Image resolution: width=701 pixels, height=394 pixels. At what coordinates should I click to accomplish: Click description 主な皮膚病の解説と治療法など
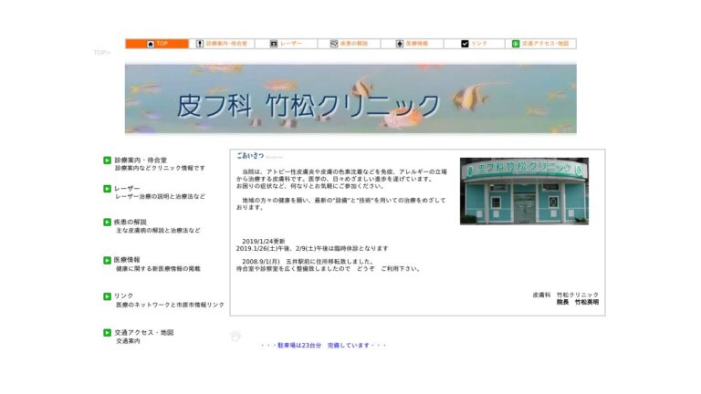pos(158,231)
